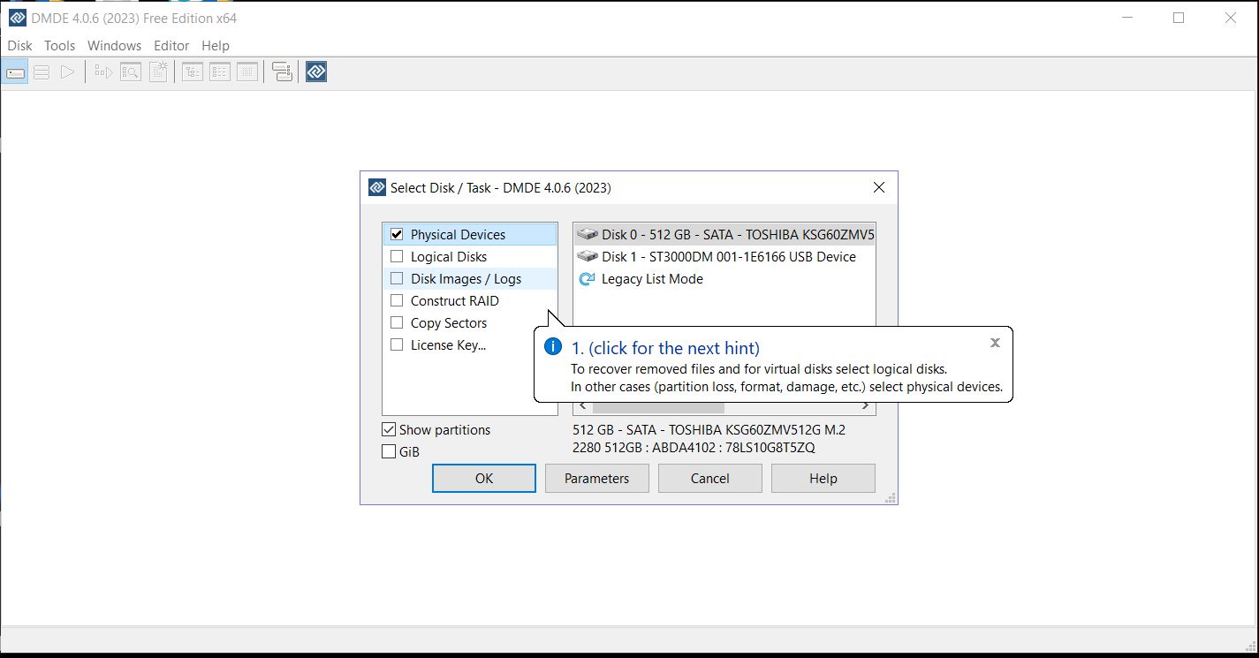Viewport: 1259px width, 658px height.
Task: Click the device list scrollbar right arrow
Action: coord(866,407)
